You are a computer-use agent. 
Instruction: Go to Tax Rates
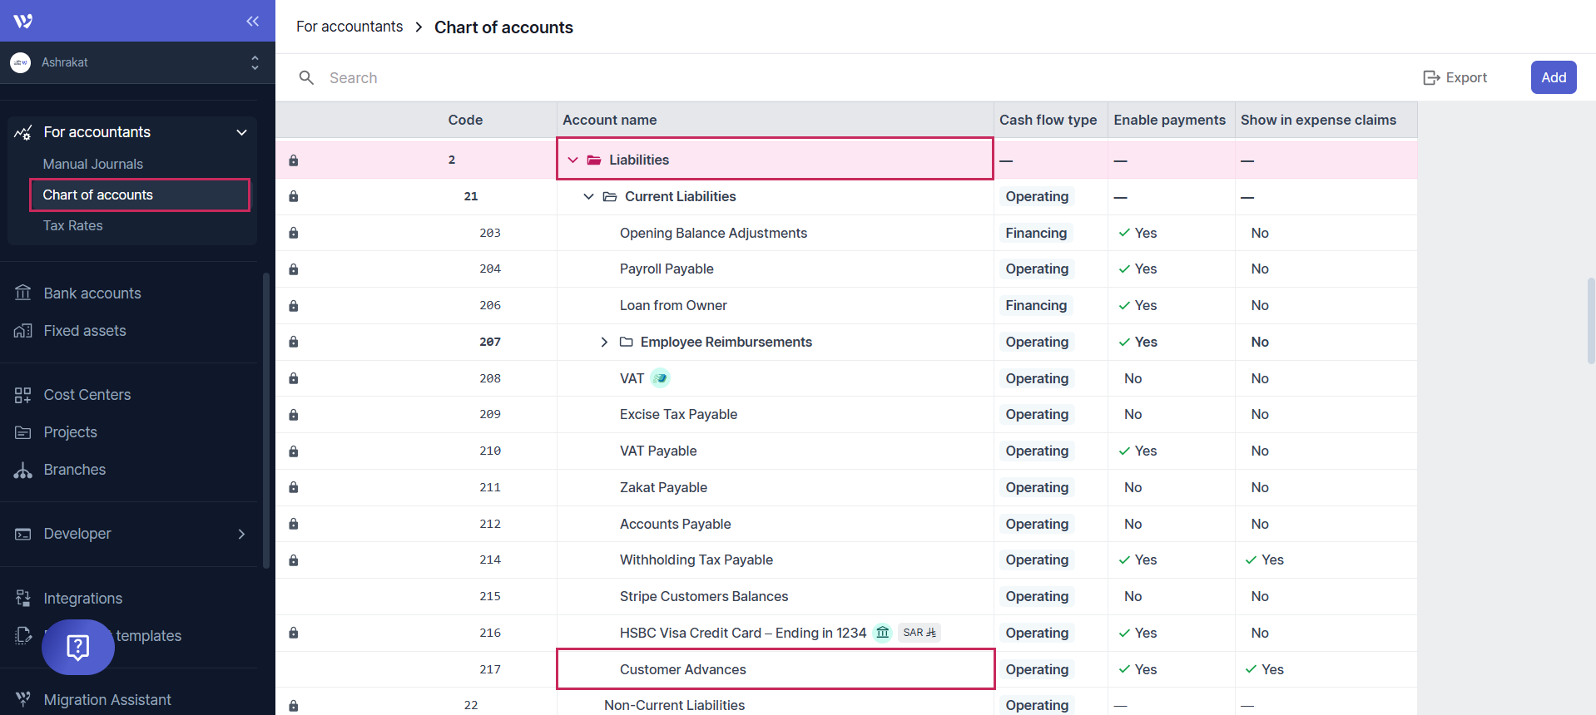73,225
